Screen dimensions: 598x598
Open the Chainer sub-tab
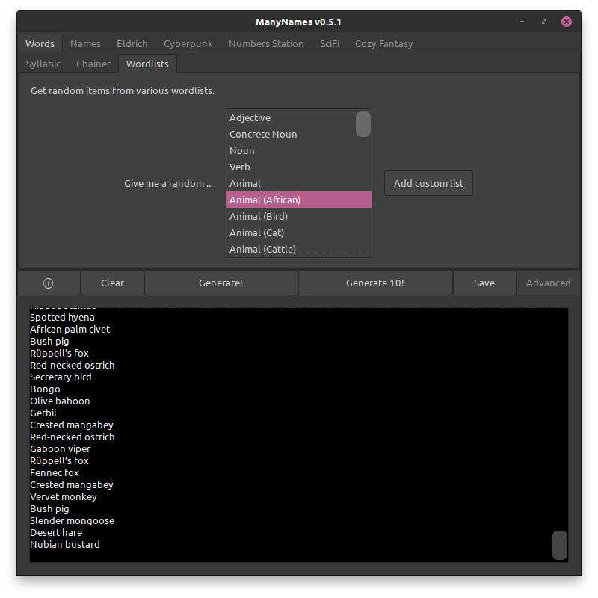(x=93, y=64)
